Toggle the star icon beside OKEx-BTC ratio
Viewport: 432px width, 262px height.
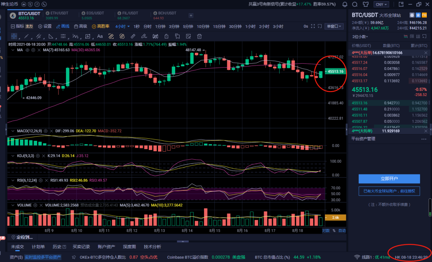(74, 257)
